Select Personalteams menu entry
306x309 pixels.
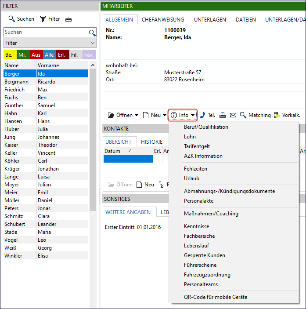click(234, 284)
